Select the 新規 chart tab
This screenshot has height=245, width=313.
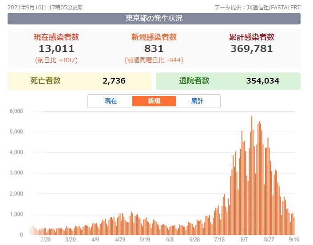(x=154, y=101)
